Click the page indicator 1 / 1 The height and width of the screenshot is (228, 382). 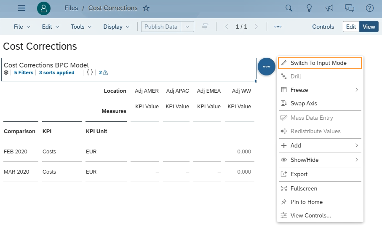point(241,27)
